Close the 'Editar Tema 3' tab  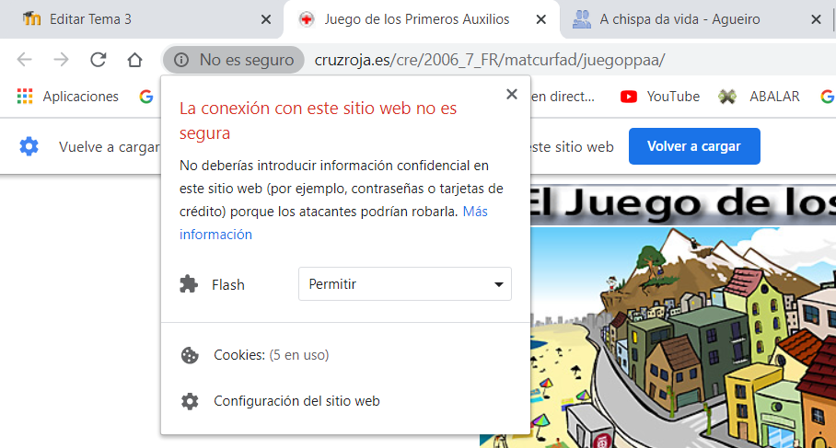pos(266,19)
